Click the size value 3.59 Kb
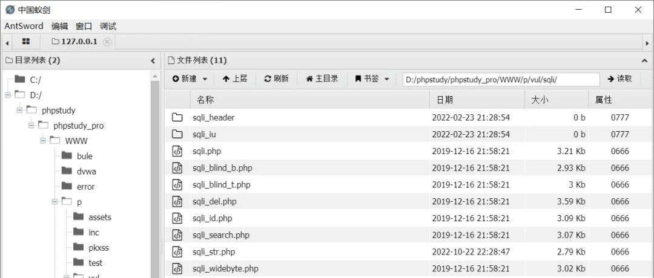Screen dimensions: 654x278 pos(571,201)
